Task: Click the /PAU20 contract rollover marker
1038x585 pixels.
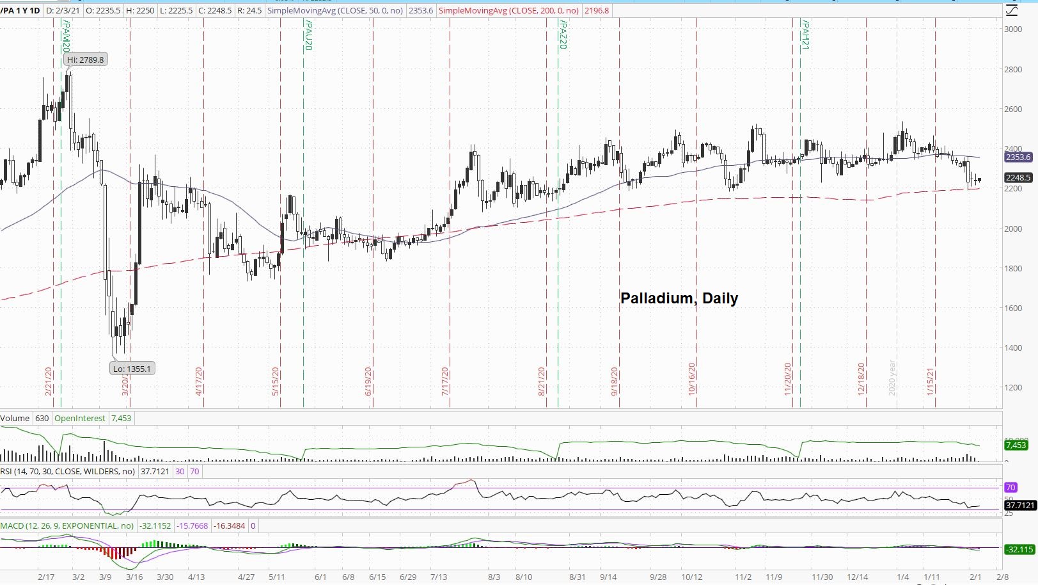Action: [308, 35]
